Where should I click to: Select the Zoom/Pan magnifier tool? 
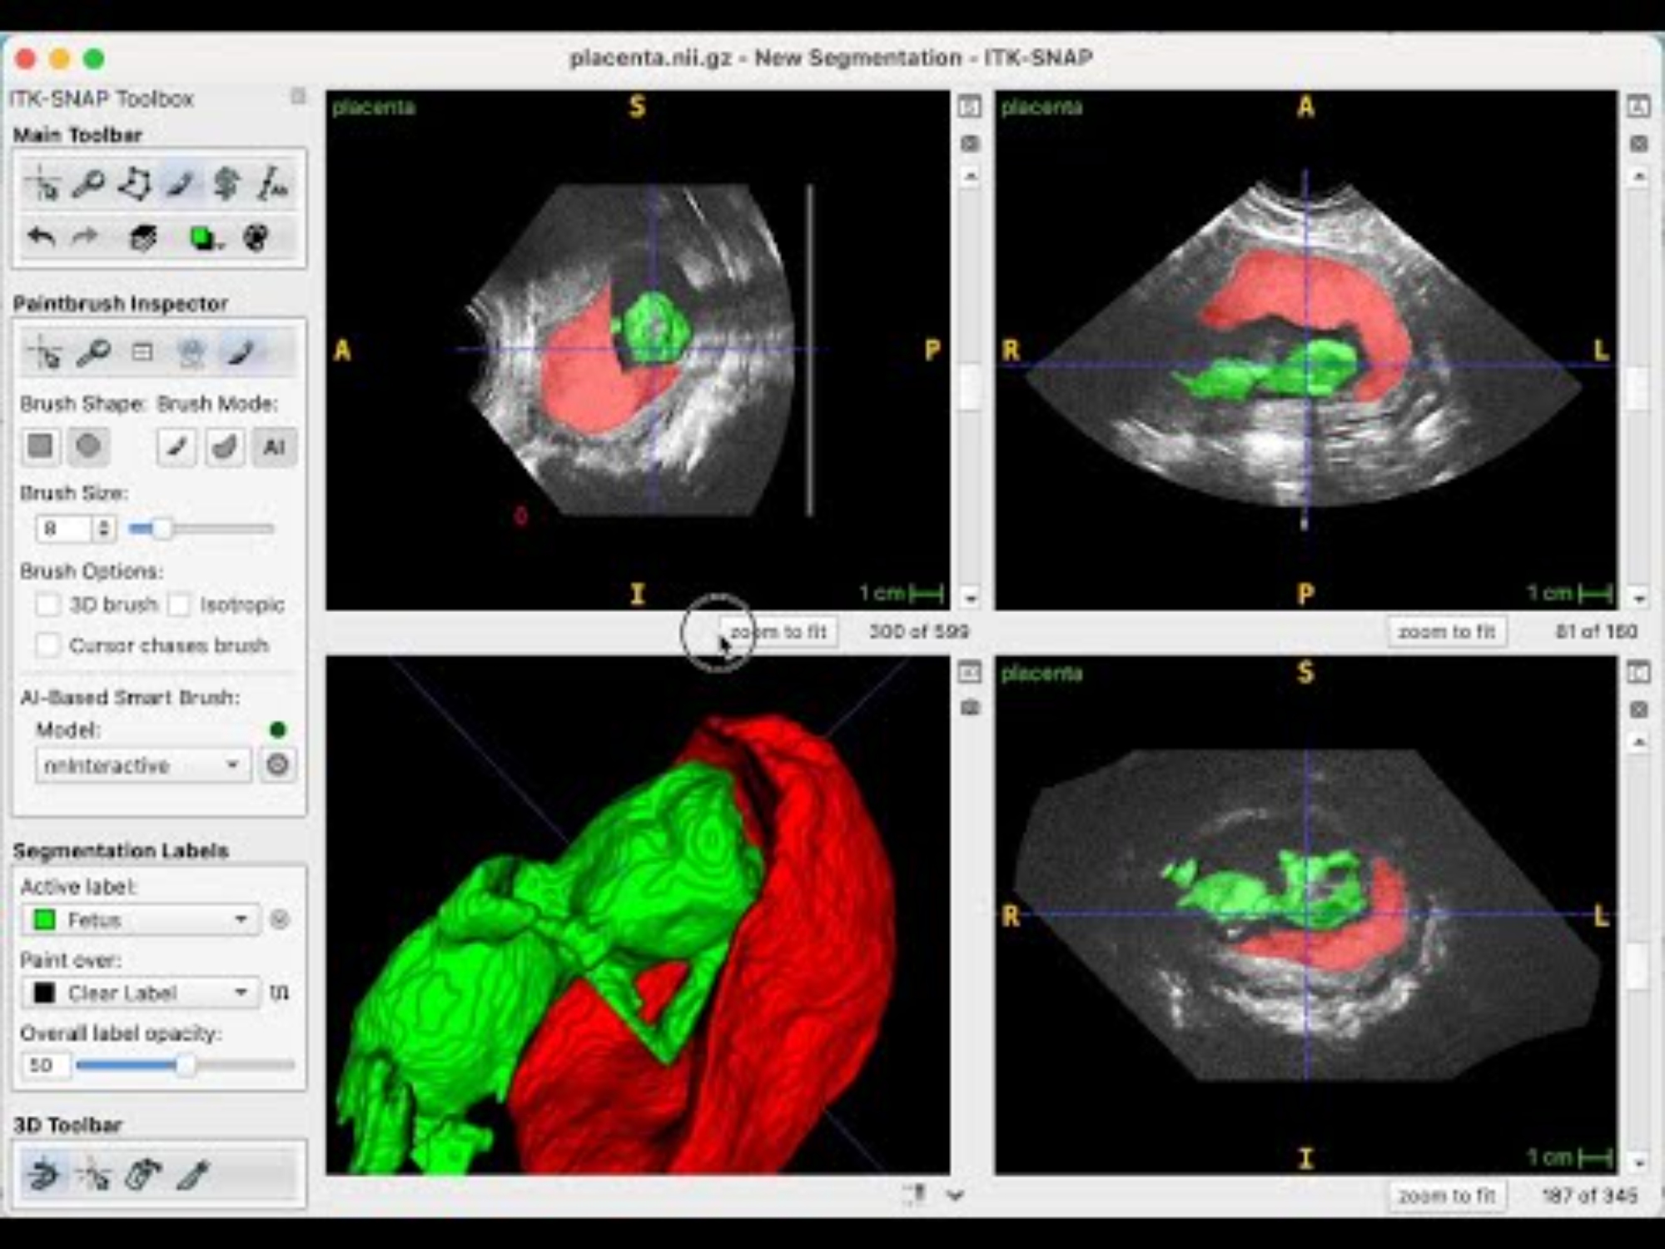point(88,184)
